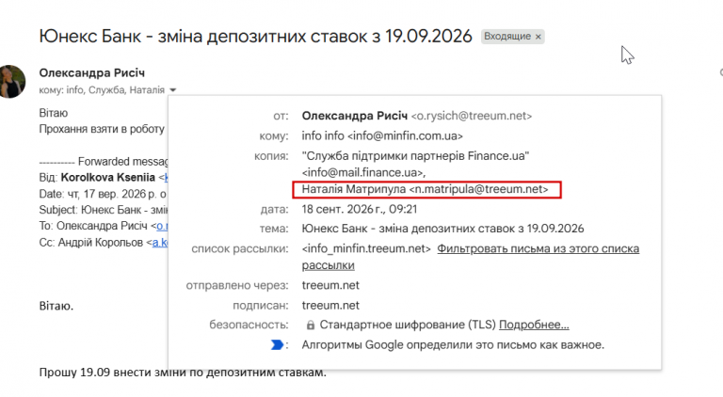Click the info@minfin.com.ua recipient address

coord(406,135)
